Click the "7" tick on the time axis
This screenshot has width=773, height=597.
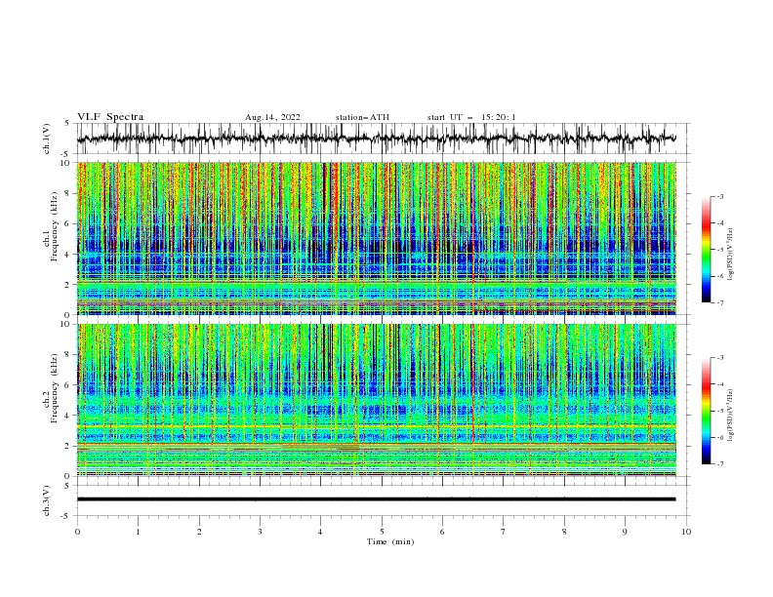click(504, 532)
